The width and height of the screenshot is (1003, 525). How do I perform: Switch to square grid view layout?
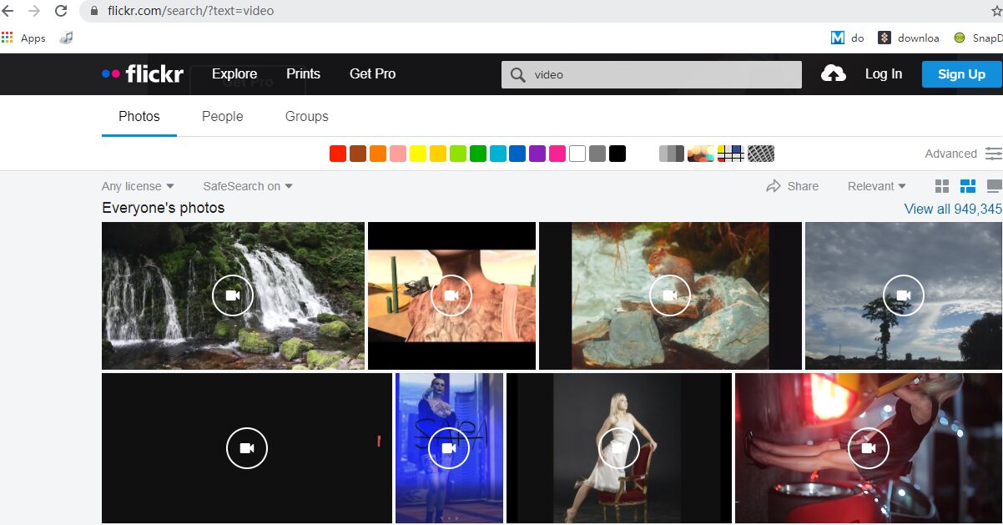pyautogui.click(x=942, y=186)
